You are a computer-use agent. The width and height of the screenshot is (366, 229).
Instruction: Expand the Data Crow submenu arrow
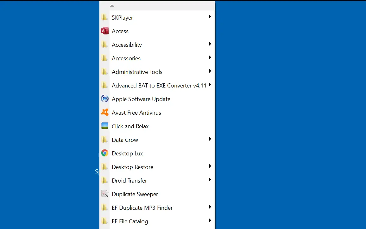tap(210, 139)
